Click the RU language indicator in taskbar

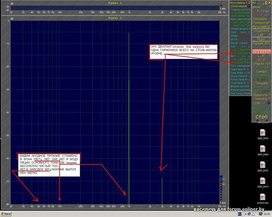coord(239,214)
